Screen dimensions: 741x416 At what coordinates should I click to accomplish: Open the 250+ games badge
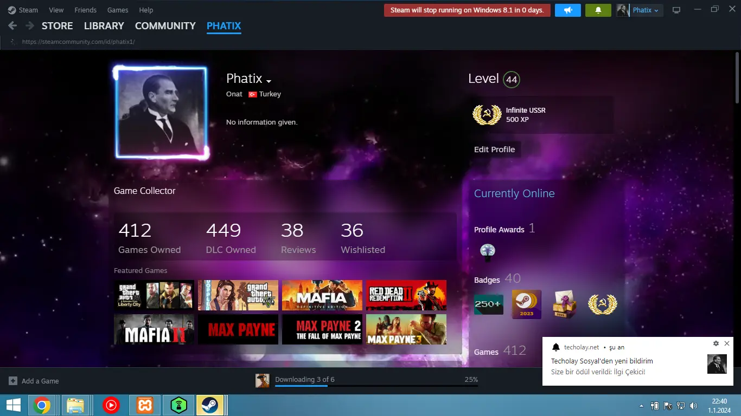tap(488, 304)
